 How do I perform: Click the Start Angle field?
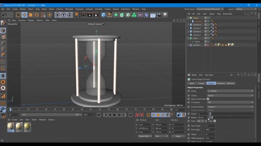(x=210, y=126)
